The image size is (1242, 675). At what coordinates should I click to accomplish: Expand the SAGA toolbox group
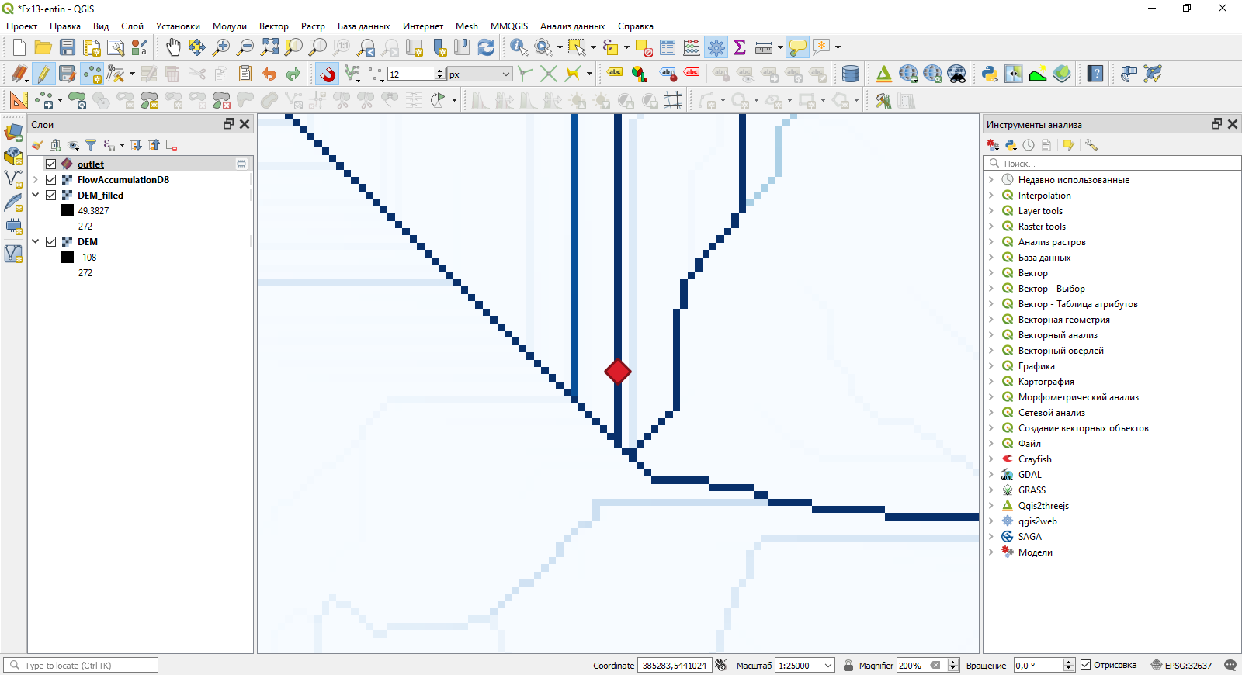991,536
